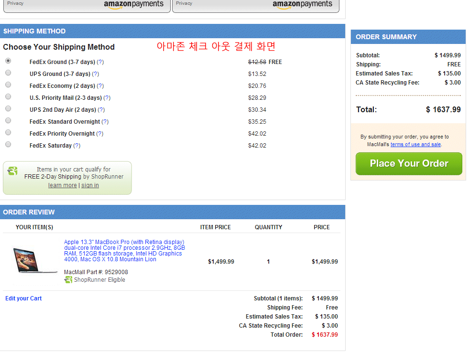The image size is (469, 362).
Task: Select FedEx Economy 2 days option
Action: 8,85
